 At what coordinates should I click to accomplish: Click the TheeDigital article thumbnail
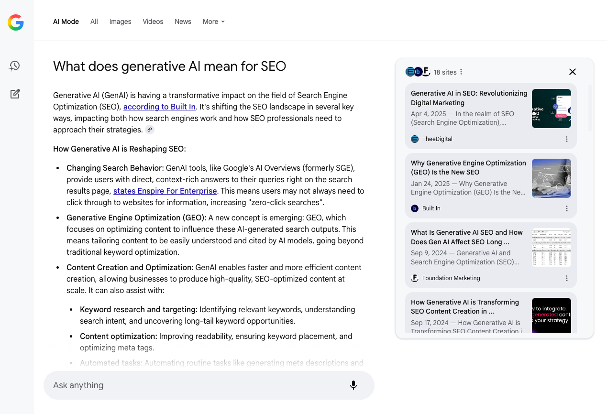[x=552, y=109]
